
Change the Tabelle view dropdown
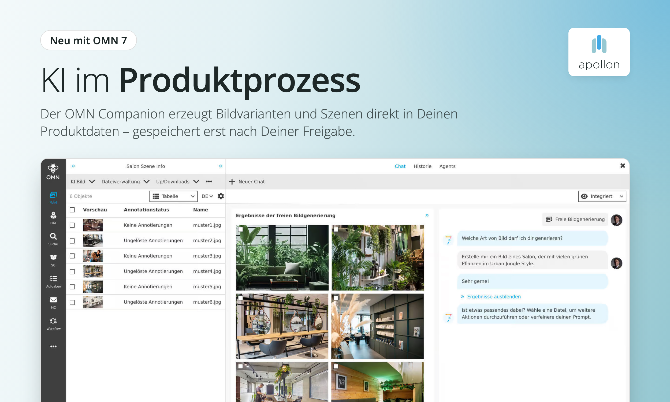tap(173, 196)
